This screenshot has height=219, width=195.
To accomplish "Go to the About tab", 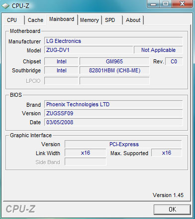I will [133, 20].
